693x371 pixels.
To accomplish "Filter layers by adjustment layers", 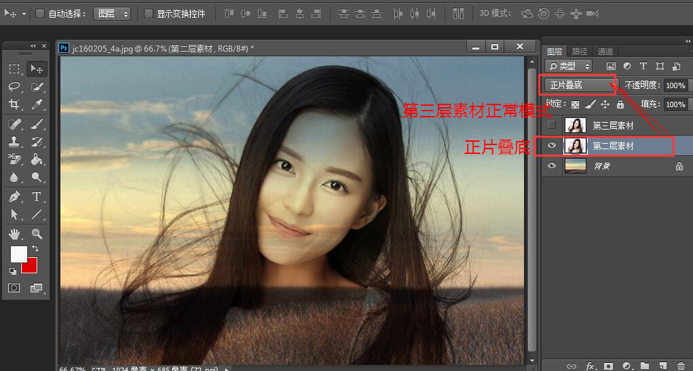I will (627, 66).
